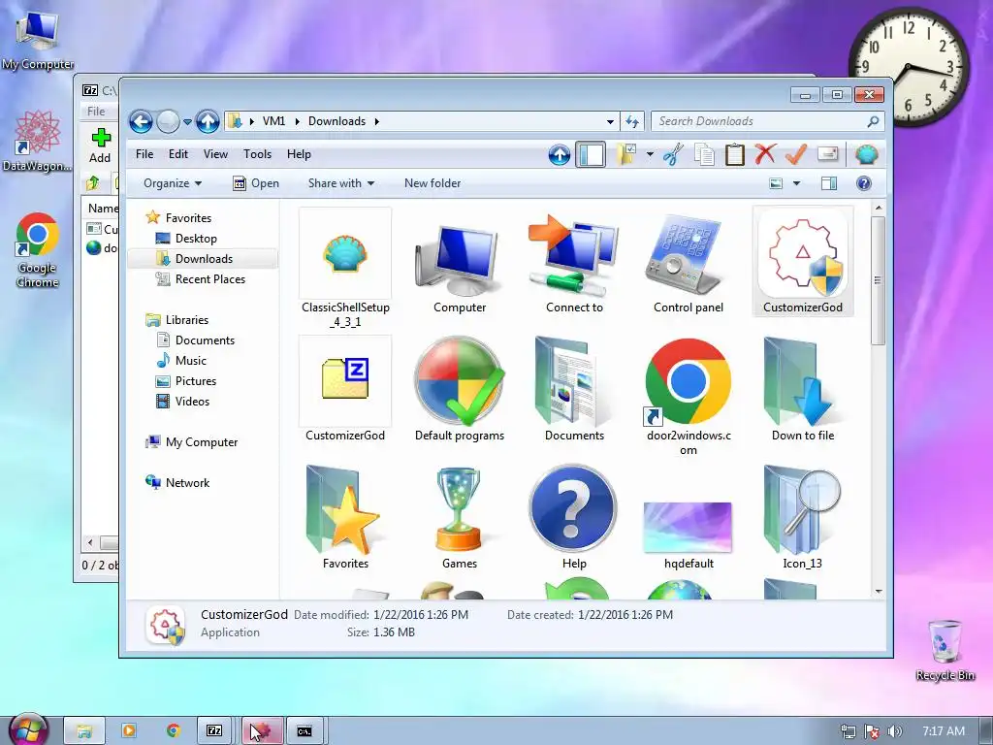Select Music library in navigation pane

pos(191,361)
